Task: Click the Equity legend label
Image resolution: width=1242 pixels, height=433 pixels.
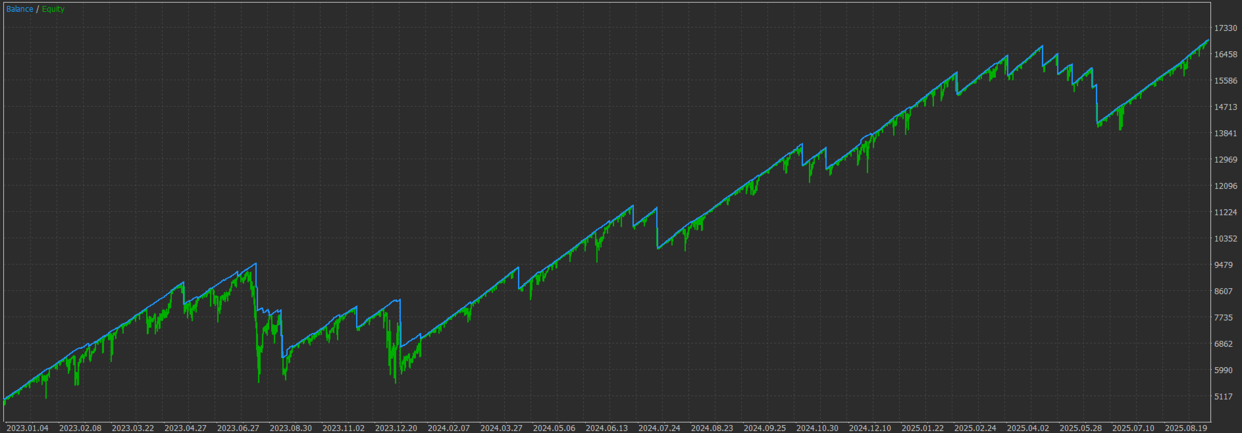Action: coord(53,9)
